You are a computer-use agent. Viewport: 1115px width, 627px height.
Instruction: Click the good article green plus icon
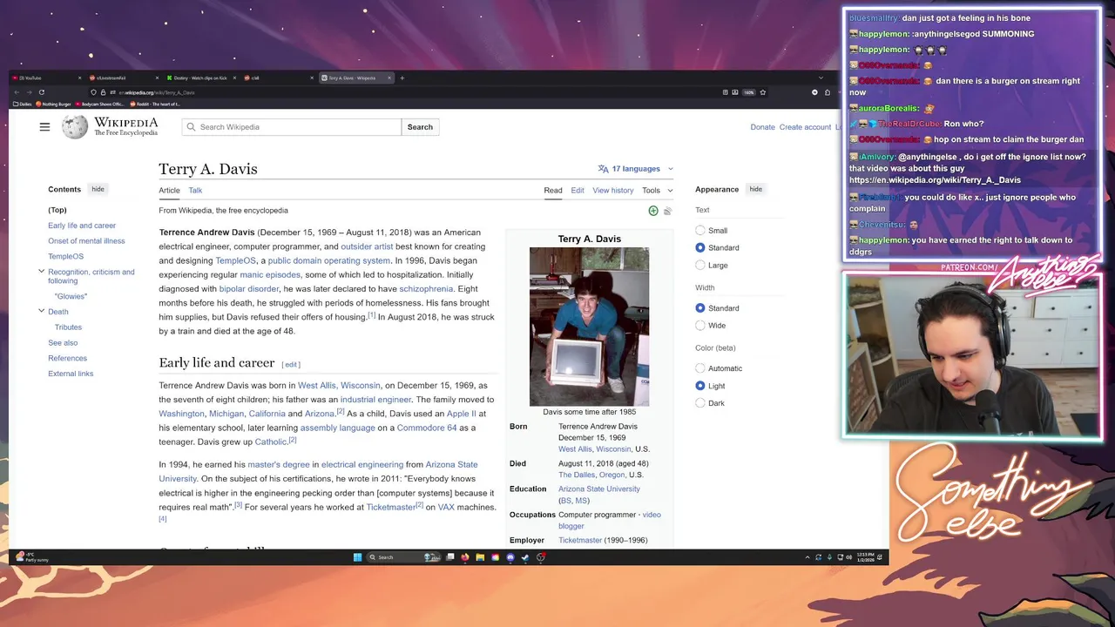pos(653,211)
